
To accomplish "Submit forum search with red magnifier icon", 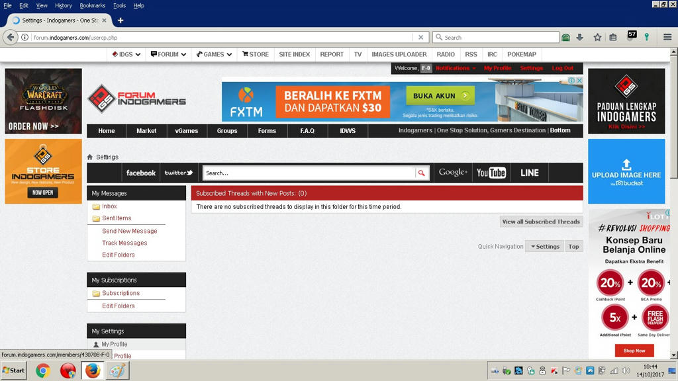I will (x=421, y=173).
